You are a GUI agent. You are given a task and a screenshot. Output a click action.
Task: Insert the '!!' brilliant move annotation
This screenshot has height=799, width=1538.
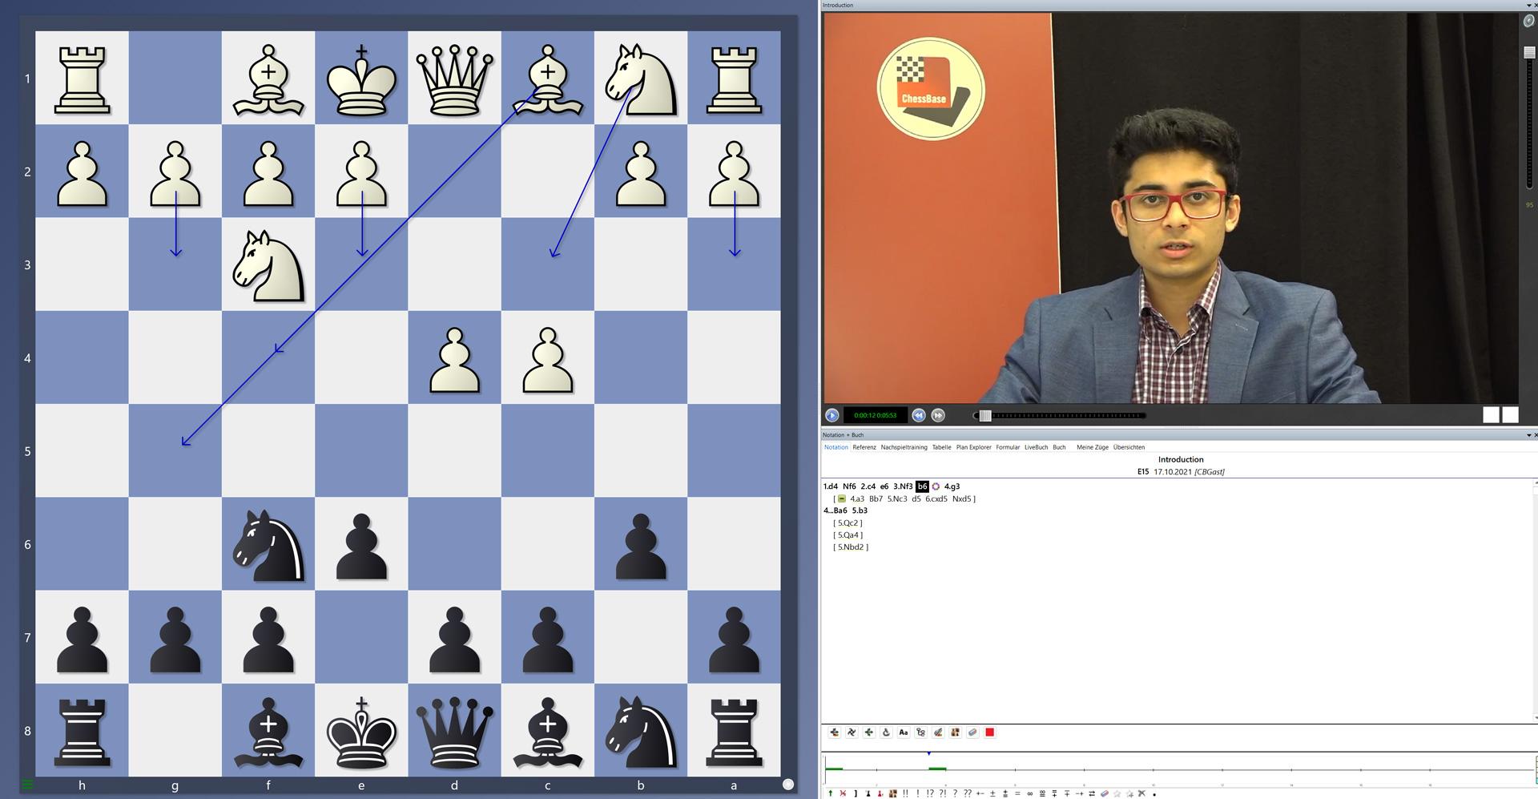pos(905,793)
